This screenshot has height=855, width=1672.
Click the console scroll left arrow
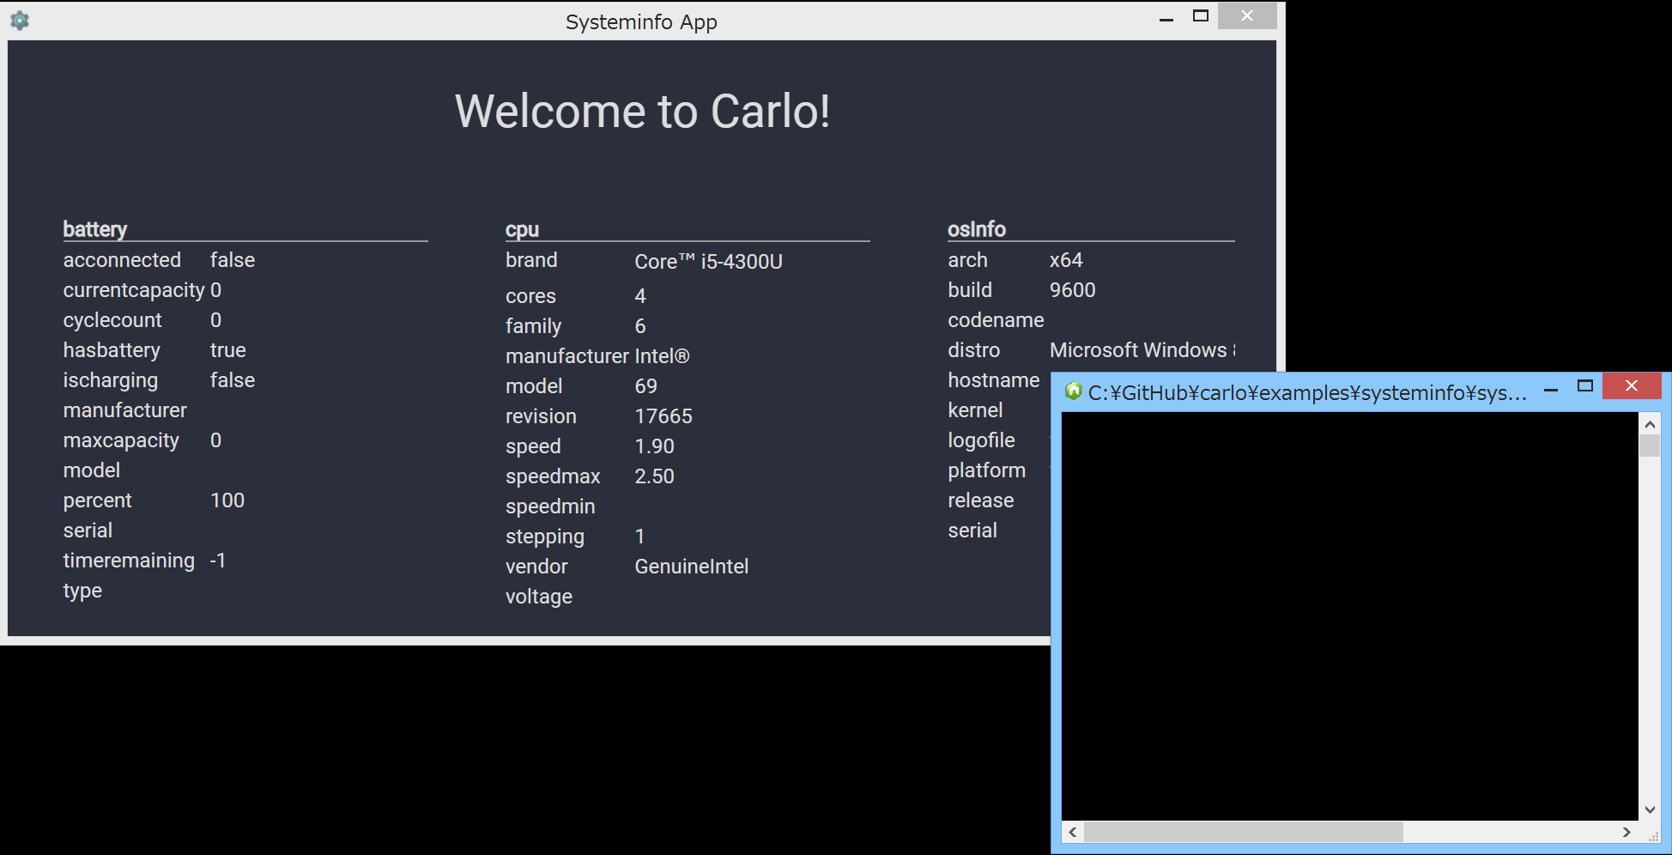(x=1073, y=832)
